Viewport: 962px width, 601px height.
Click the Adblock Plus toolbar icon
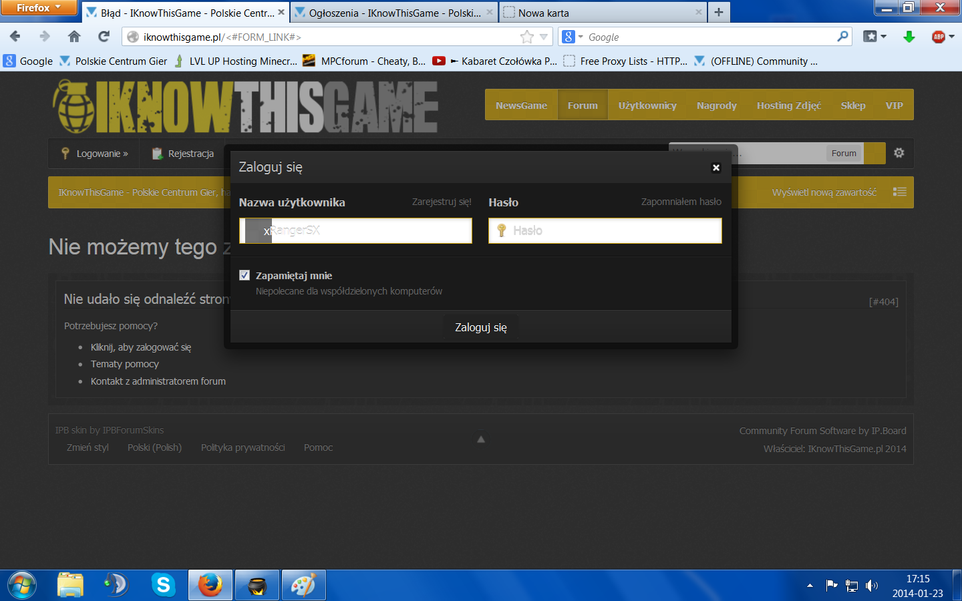tap(939, 37)
